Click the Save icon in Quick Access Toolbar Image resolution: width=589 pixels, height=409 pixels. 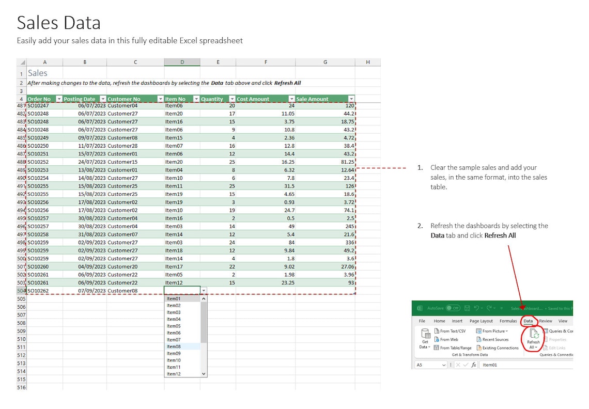(x=468, y=308)
